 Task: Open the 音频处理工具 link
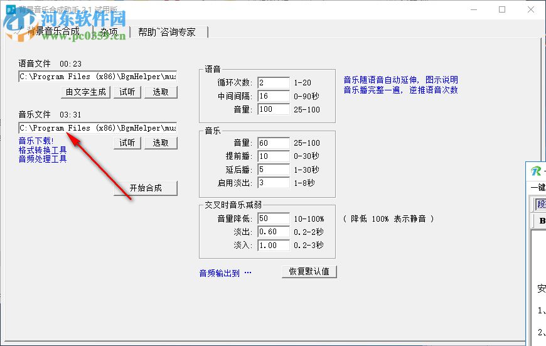[43, 159]
